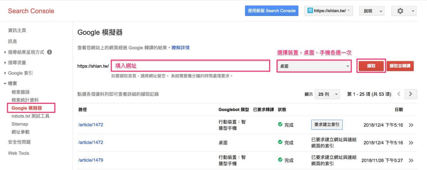The width and height of the screenshot is (427, 170).
Task: Click the Googlebot 類型 column header
Action: [x=234, y=110]
